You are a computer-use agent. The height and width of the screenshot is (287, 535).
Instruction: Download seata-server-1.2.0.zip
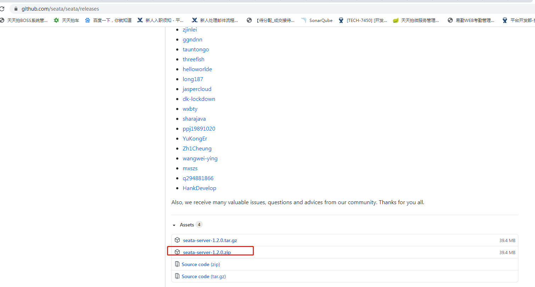[207, 252]
